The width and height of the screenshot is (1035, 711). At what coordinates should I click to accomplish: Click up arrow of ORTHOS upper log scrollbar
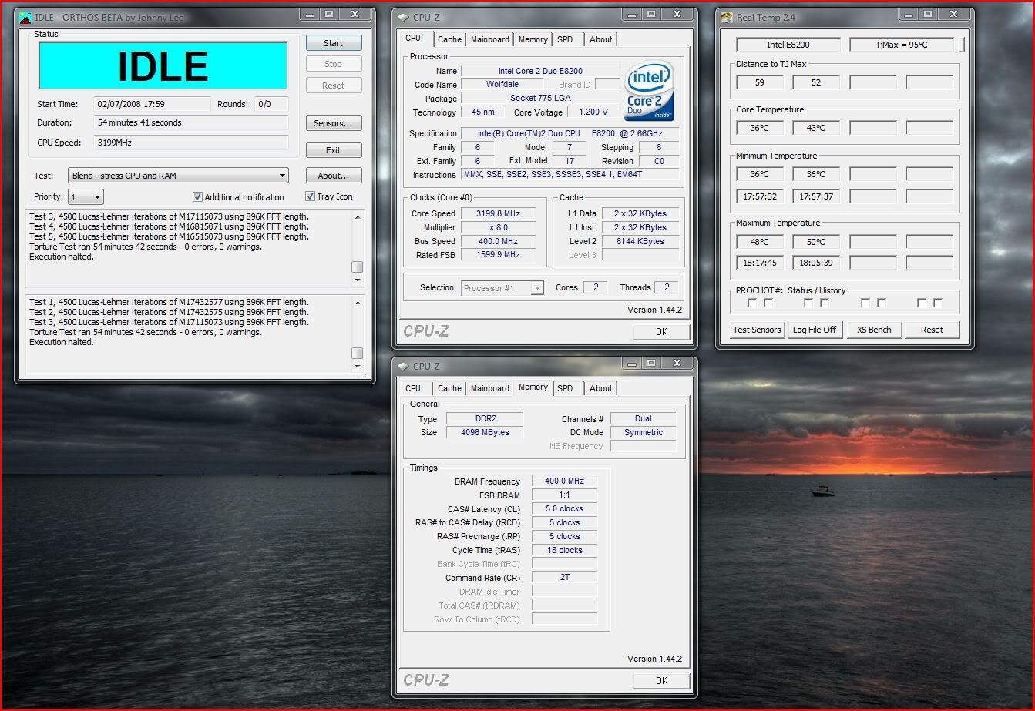(x=357, y=217)
